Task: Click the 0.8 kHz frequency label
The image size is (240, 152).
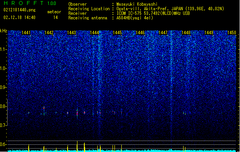Action: tap(3, 106)
